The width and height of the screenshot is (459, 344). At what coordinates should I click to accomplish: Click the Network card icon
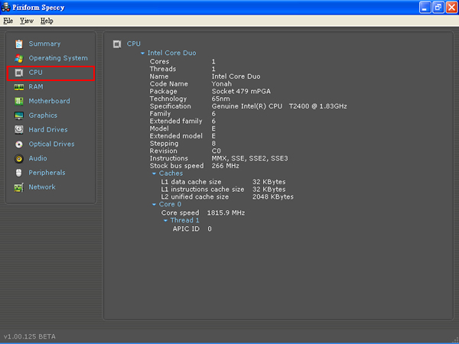[x=19, y=187]
